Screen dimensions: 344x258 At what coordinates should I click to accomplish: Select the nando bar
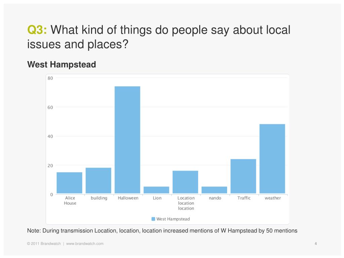click(x=214, y=190)
